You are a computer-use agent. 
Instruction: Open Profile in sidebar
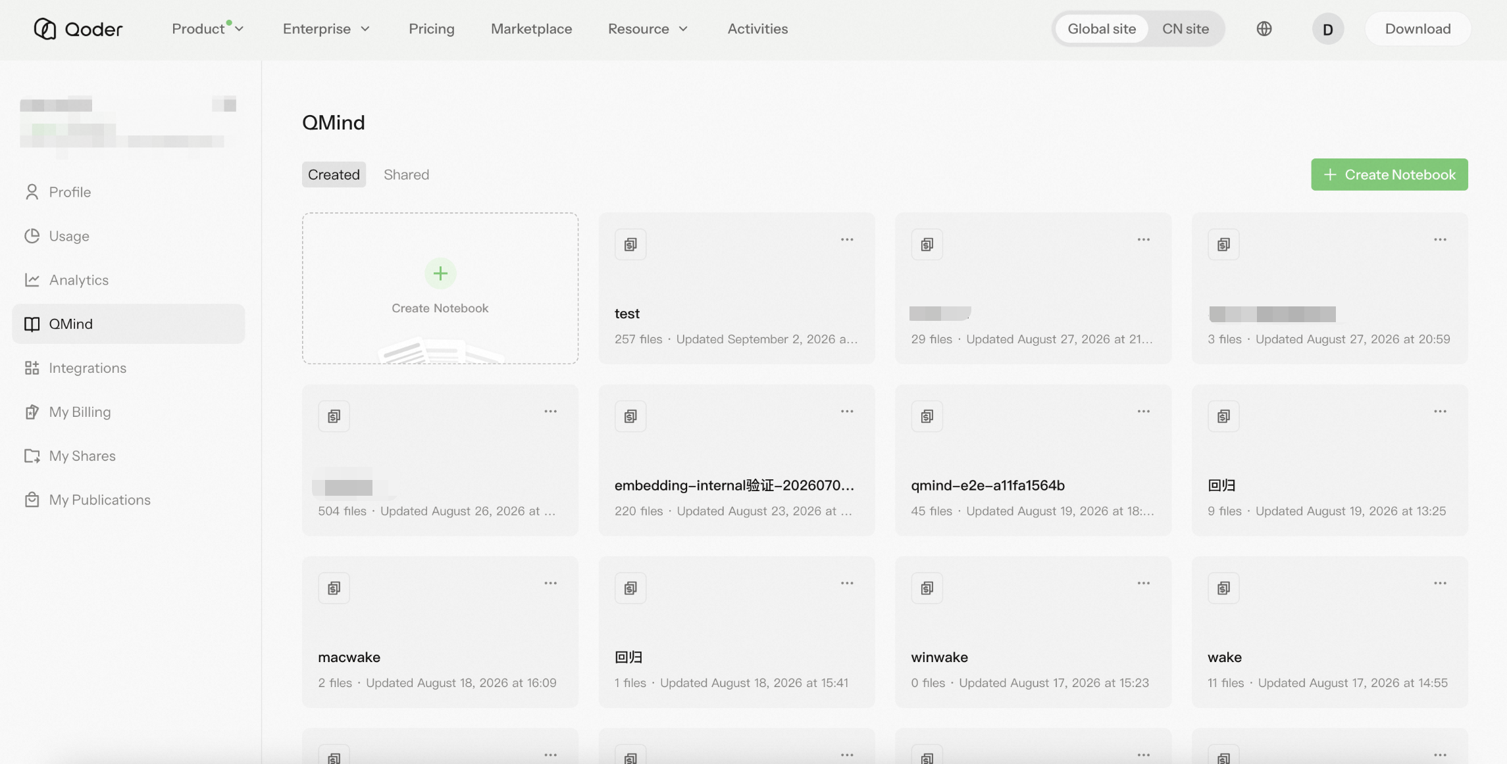(x=128, y=192)
